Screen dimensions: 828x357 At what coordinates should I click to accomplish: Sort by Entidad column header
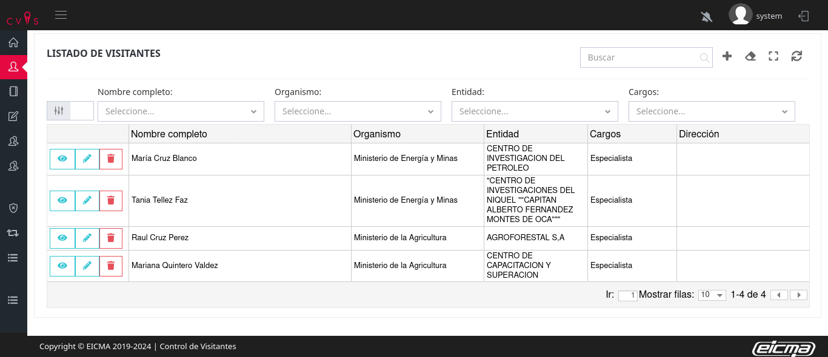[502, 134]
